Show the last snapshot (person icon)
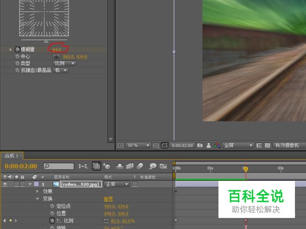 pos(208,145)
